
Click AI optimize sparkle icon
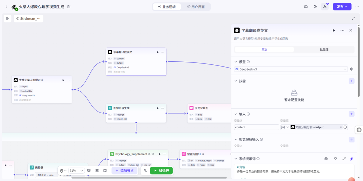(x=352, y=159)
